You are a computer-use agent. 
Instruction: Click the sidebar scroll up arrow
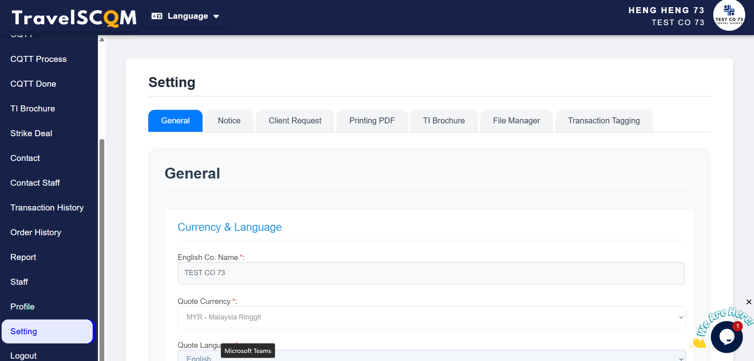102,40
